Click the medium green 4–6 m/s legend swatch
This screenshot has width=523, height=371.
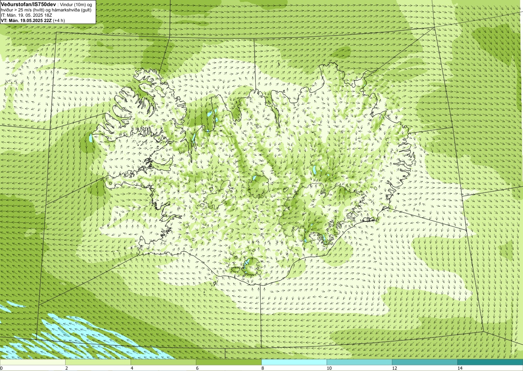163,362
